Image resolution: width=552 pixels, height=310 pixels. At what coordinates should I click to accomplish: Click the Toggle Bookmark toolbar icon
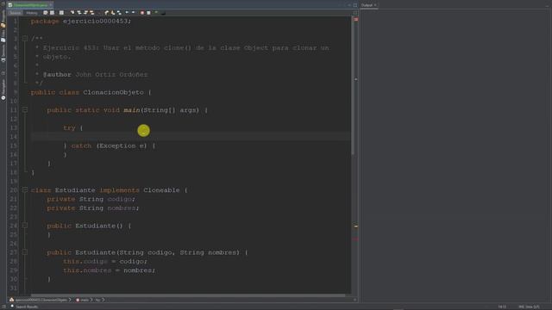pos(119,13)
